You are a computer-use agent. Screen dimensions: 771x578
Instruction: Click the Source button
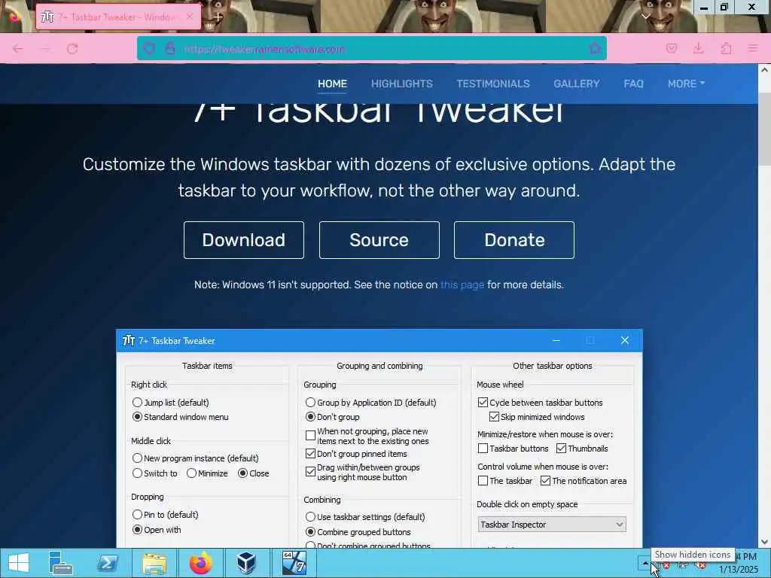[379, 240]
